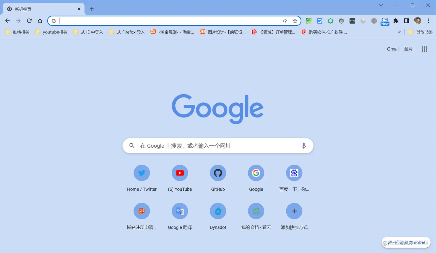Select the 新标签页 tab
This screenshot has width=436, height=253.
point(44,9)
